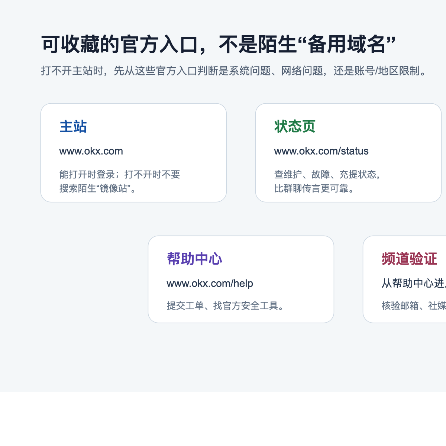Open the 主站 card title

(x=73, y=126)
